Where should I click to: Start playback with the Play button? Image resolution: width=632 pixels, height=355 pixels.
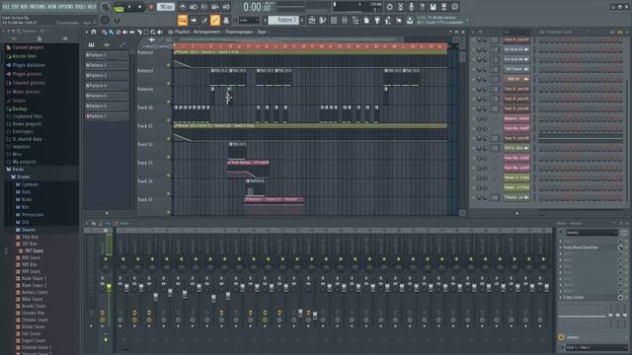coord(129,7)
